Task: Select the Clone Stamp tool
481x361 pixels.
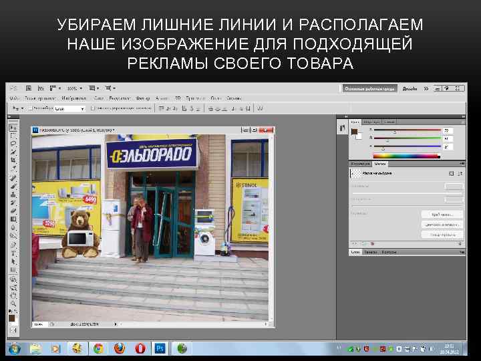Action: pyautogui.click(x=13, y=195)
